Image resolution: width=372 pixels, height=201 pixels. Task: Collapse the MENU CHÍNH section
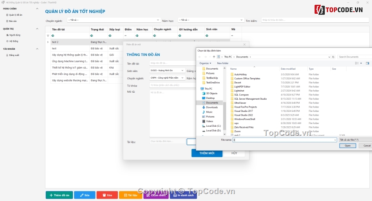point(37,9)
